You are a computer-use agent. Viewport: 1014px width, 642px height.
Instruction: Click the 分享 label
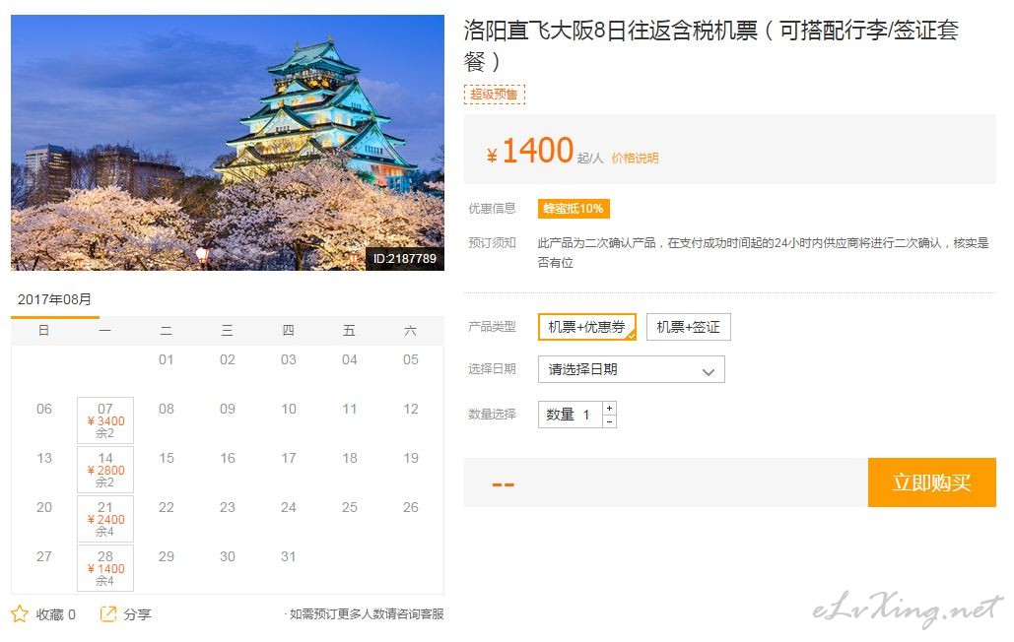pos(138,614)
